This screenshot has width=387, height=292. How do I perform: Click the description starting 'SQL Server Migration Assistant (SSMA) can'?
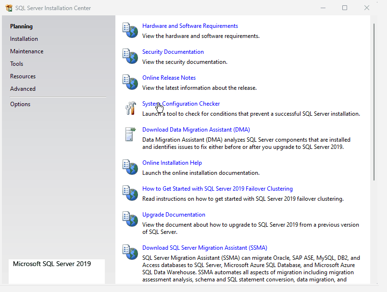pyautogui.click(x=251, y=268)
